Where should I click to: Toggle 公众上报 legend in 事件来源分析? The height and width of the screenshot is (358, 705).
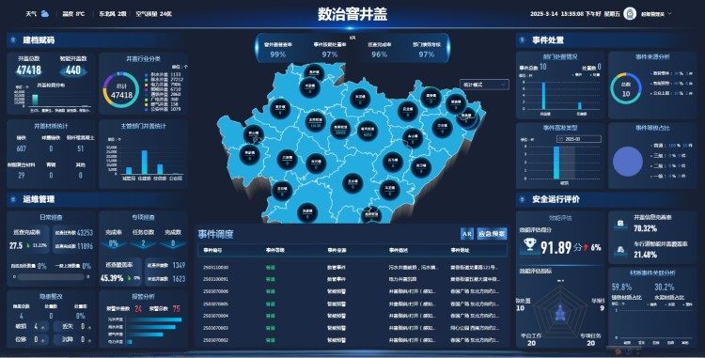coord(659,93)
